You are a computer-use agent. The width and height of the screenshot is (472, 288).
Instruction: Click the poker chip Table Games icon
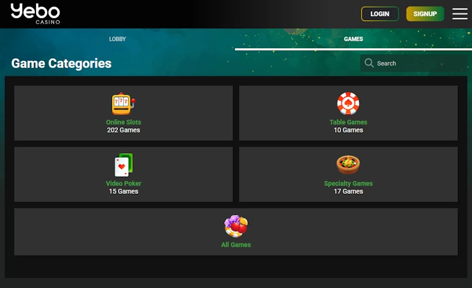[x=348, y=104]
